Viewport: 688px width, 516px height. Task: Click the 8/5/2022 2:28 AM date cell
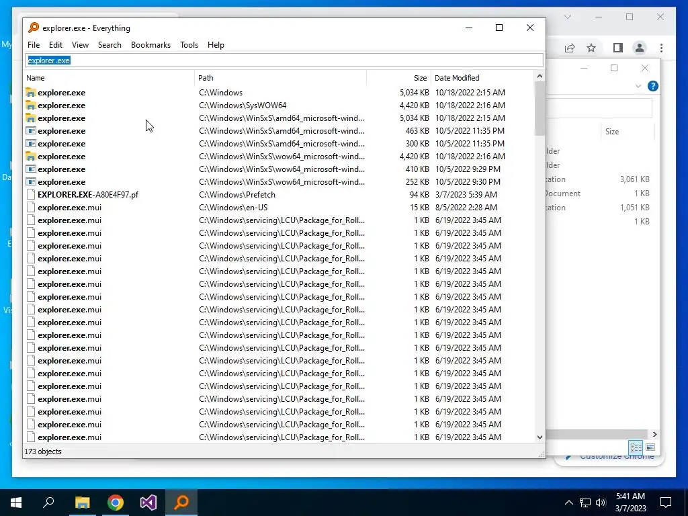466,207
